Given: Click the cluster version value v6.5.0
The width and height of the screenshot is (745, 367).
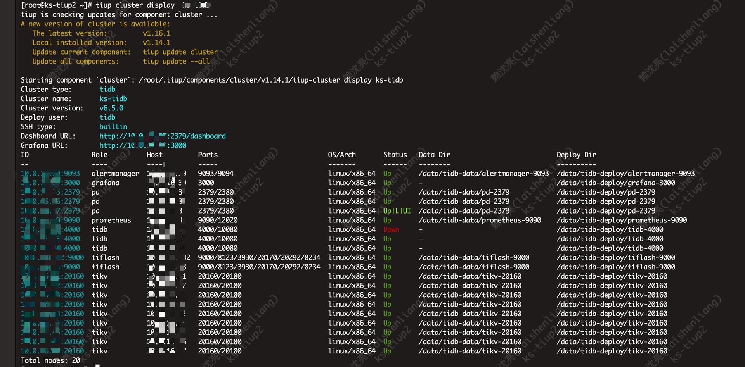Looking at the screenshot, I should click(111, 108).
